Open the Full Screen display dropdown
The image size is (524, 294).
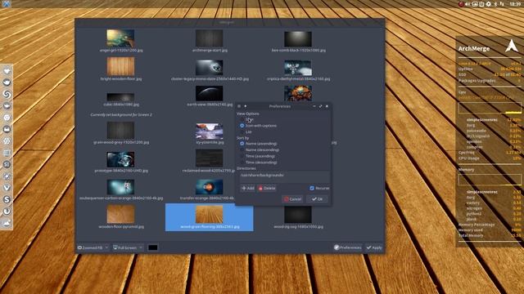tap(128, 247)
